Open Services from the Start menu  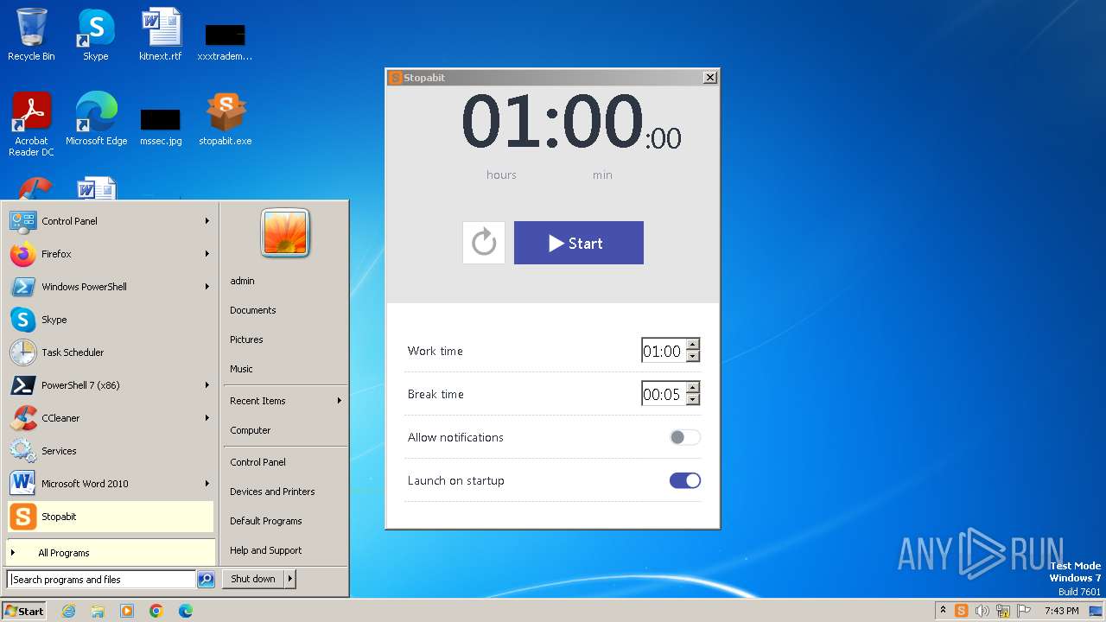[x=111, y=451]
